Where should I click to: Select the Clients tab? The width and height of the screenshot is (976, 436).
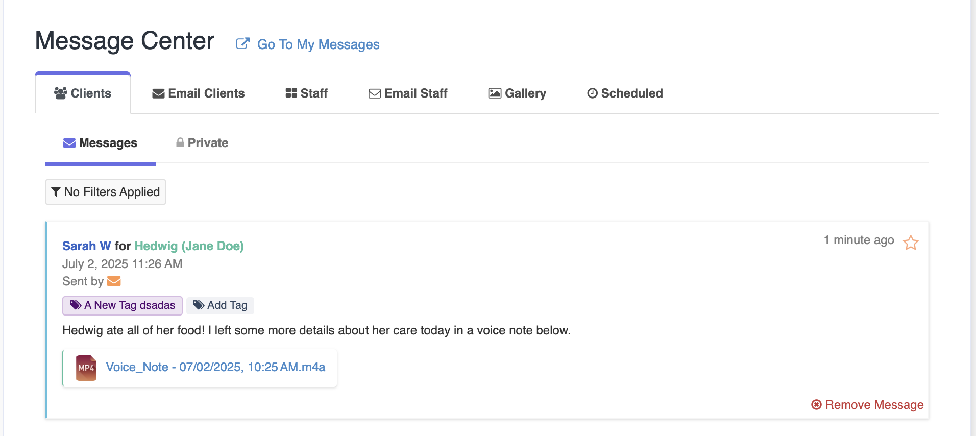coord(83,93)
